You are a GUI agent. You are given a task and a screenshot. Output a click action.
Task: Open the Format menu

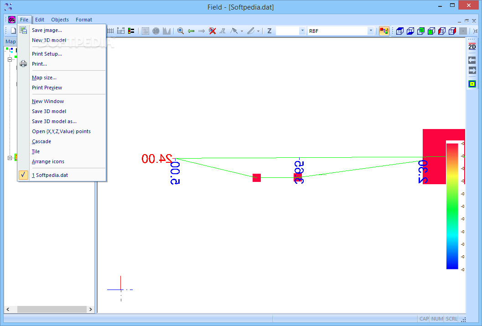pyautogui.click(x=84, y=20)
